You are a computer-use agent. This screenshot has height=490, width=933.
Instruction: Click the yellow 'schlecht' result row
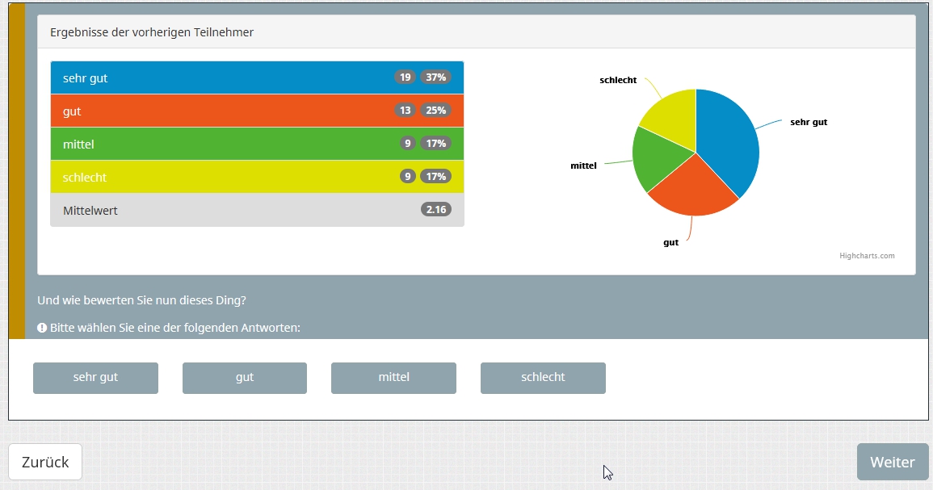226,177
